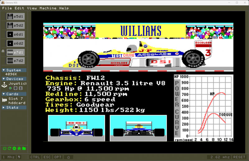The width and height of the screenshot is (249, 161).
Task: Eject disk using s7d1 eject icon
Action: [3, 51]
